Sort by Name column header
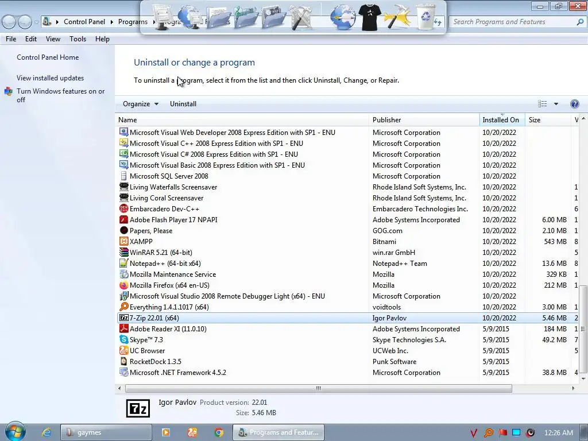 (x=242, y=119)
